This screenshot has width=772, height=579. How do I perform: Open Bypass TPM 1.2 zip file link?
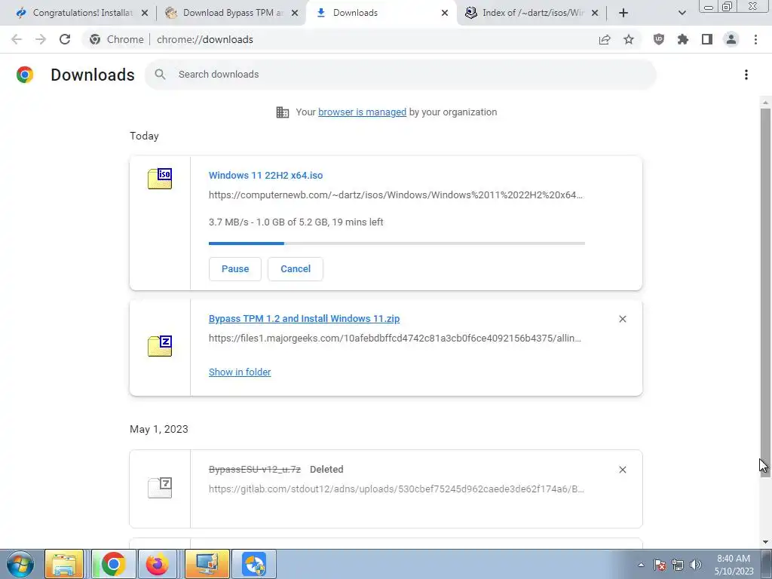[305, 319]
